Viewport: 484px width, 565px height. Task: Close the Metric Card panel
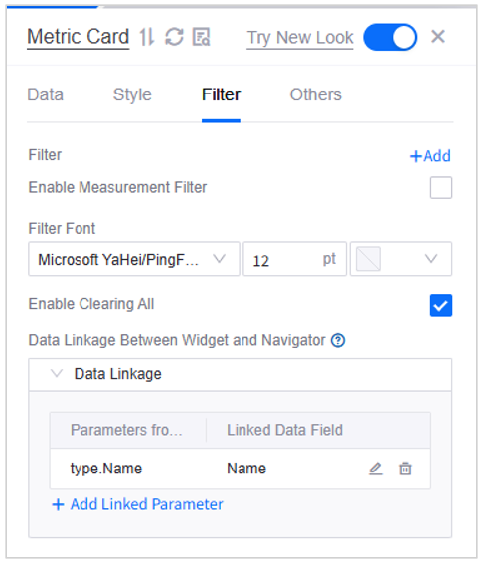tap(438, 37)
